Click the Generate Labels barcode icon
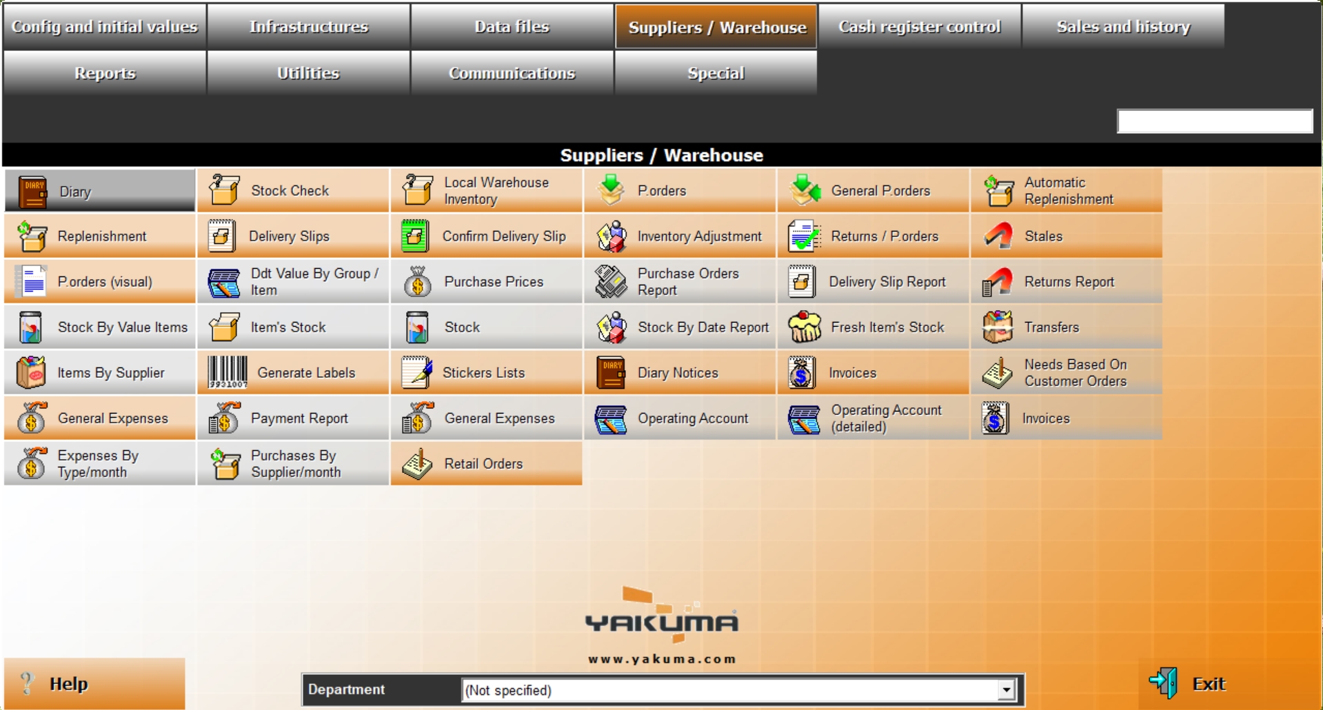This screenshot has height=710, width=1323. pyautogui.click(x=228, y=372)
